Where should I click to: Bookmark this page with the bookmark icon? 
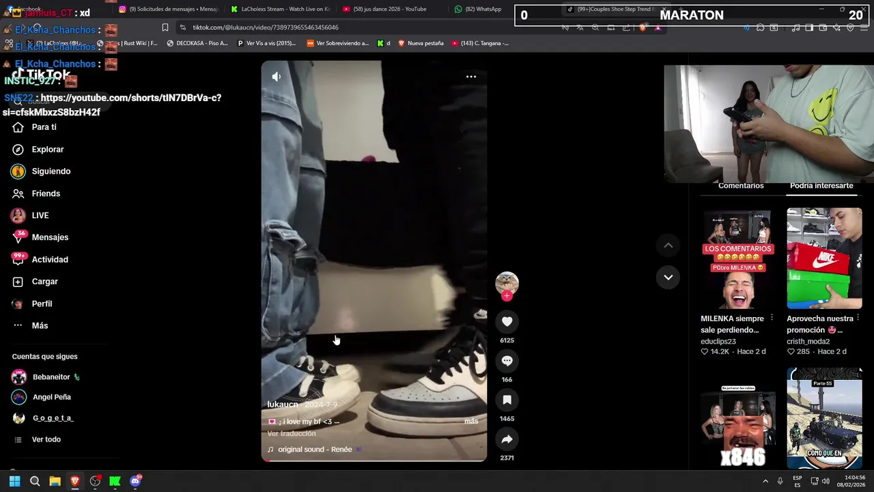165,27
